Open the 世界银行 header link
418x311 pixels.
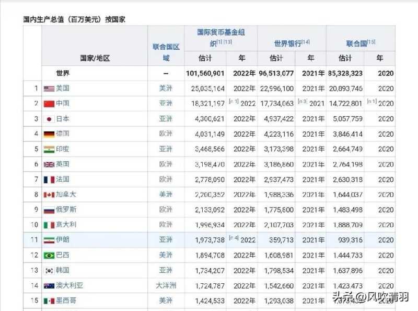[287, 43]
